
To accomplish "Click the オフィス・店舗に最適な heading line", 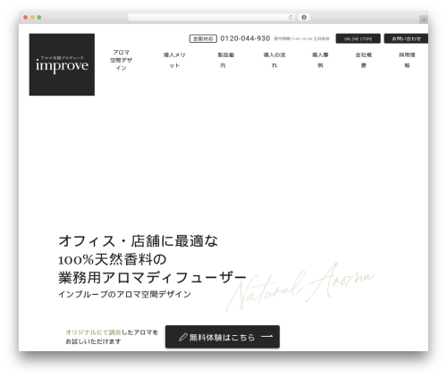I will coord(138,241).
